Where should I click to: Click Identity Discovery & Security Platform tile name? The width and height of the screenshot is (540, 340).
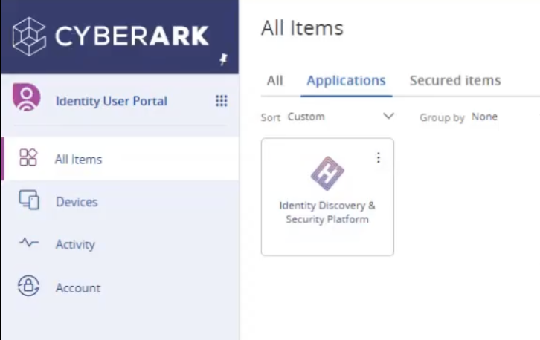[x=327, y=212]
